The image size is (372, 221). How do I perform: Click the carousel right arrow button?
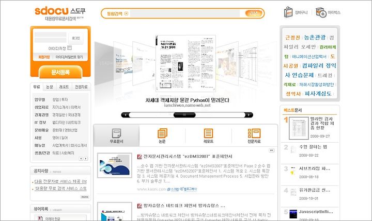(249, 115)
